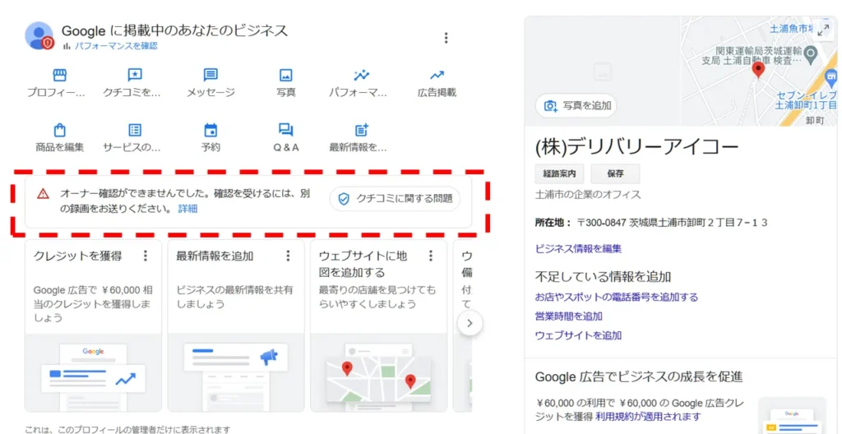The height and width of the screenshot is (434, 842).
Task: Open options menu on クレジットを獲得 card
Action: pos(146,256)
